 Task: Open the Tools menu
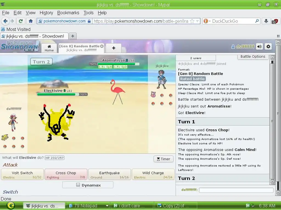point(88,13)
